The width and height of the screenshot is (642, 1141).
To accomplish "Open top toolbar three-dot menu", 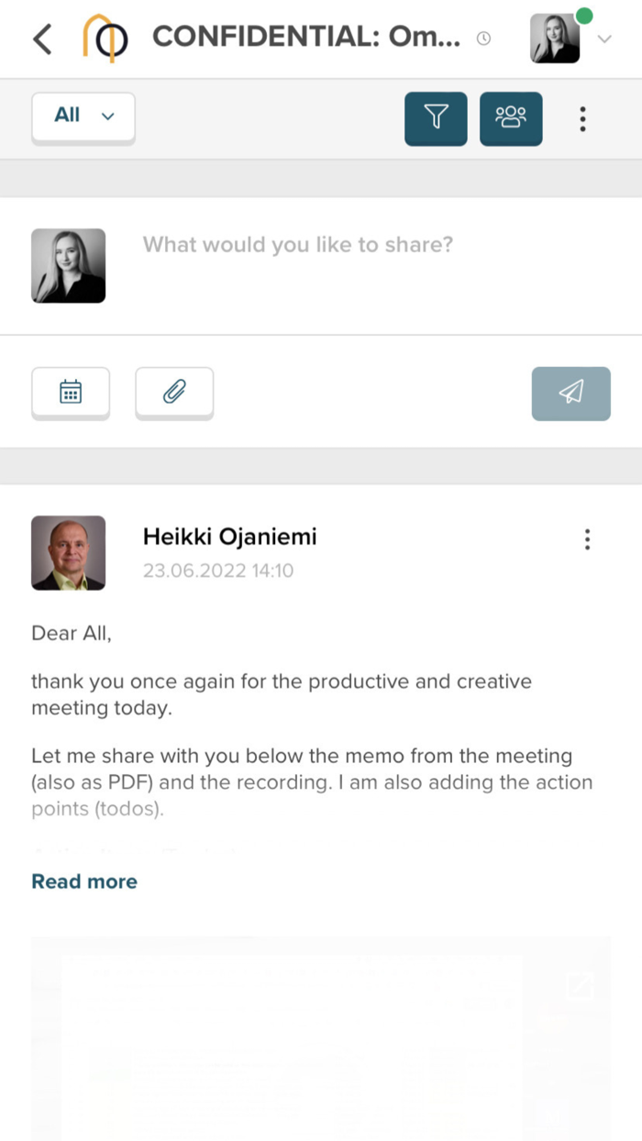I will pyautogui.click(x=582, y=118).
